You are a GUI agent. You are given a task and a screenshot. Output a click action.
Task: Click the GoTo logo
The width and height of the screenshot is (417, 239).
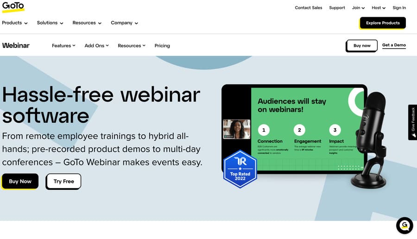pyautogui.click(x=13, y=7)
